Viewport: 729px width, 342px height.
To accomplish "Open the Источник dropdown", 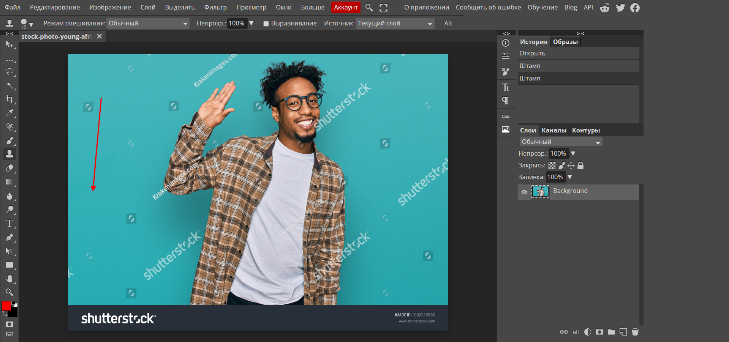I will 395,24.
